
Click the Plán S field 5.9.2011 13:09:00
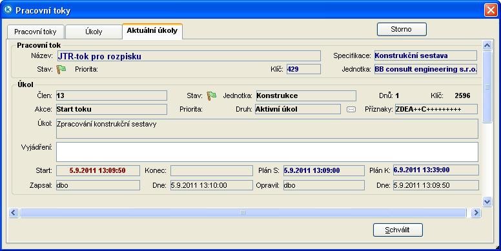click(323, 170)
